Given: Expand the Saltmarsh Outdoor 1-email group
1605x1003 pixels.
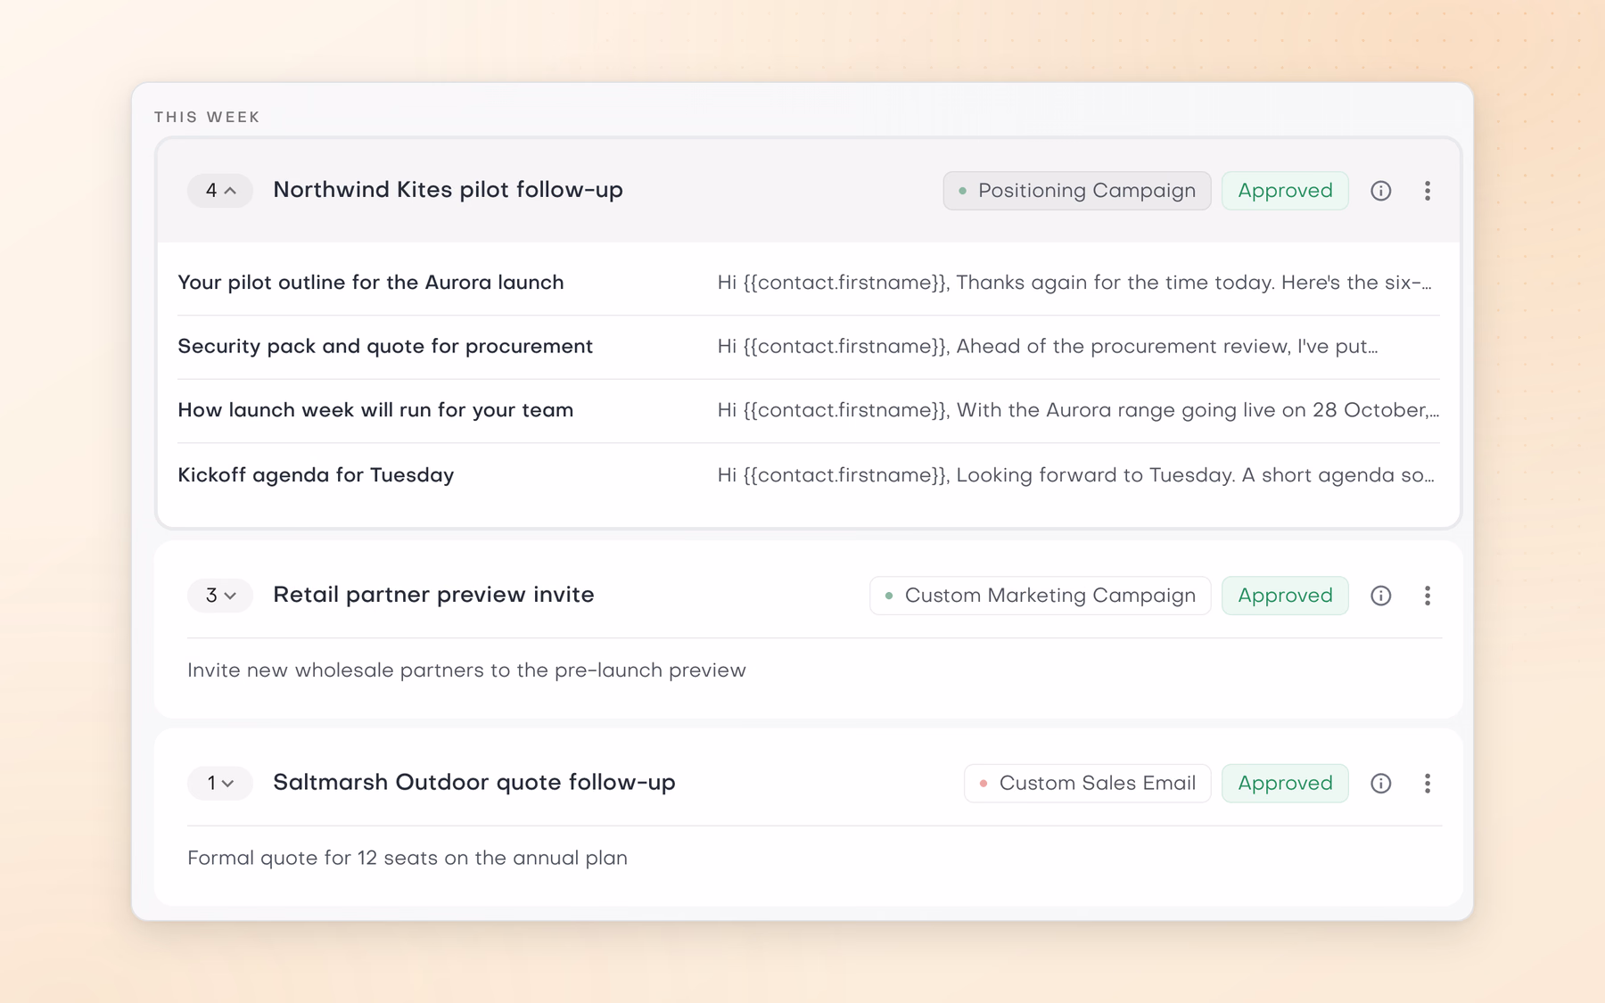Looking at the screenshot, I should coord(220,783).
